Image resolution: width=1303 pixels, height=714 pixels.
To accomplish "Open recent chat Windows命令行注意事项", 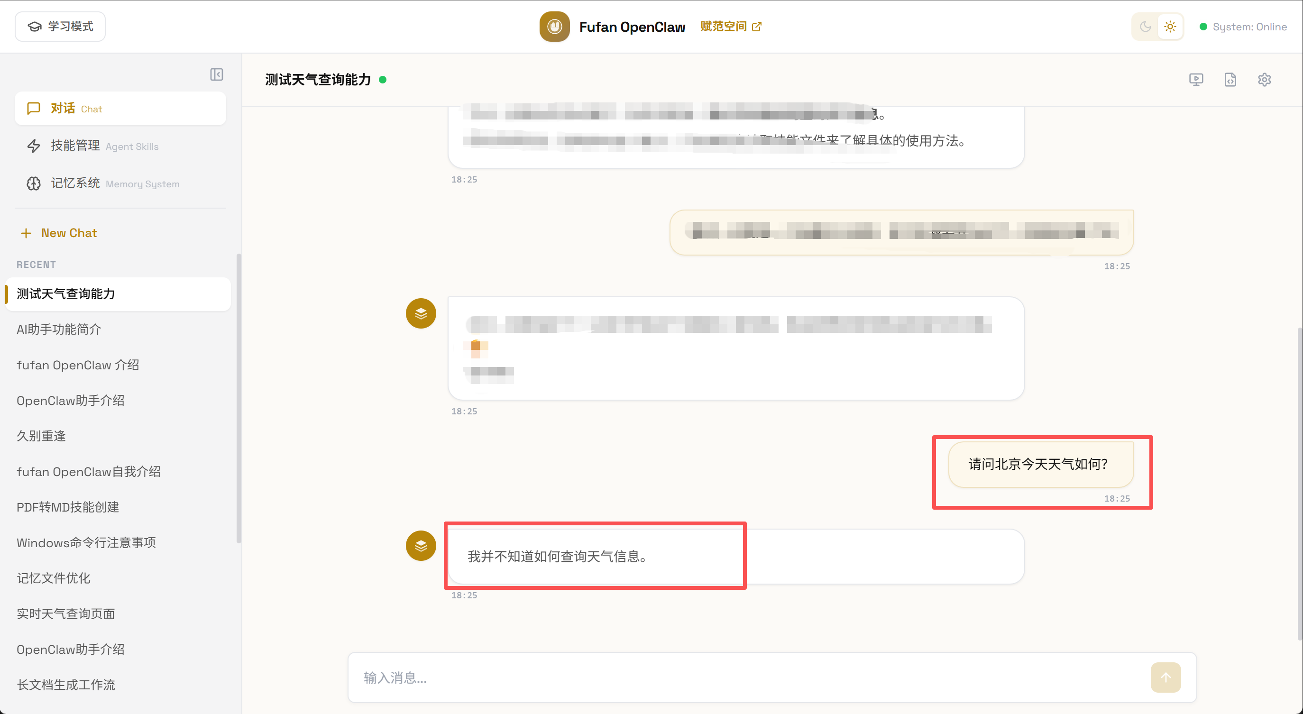I will pyautogui.click(x=118, y=542).
